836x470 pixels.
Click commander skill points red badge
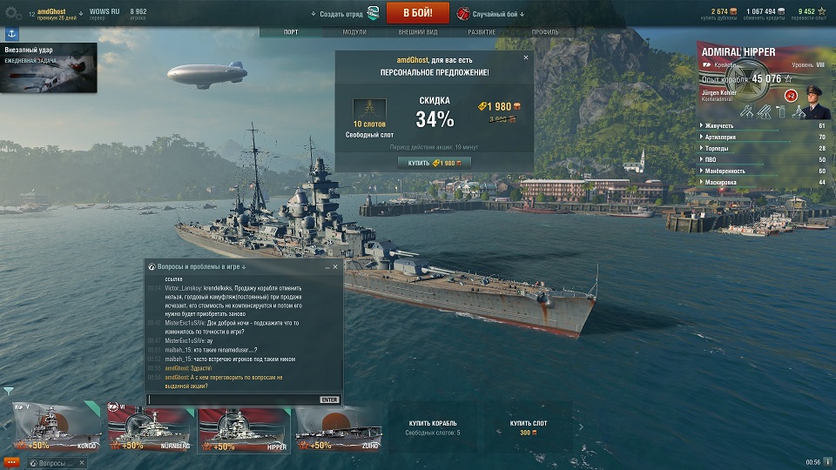click(x=791, y=96)
